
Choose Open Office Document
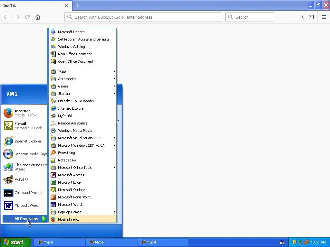(x=82, y=61)
